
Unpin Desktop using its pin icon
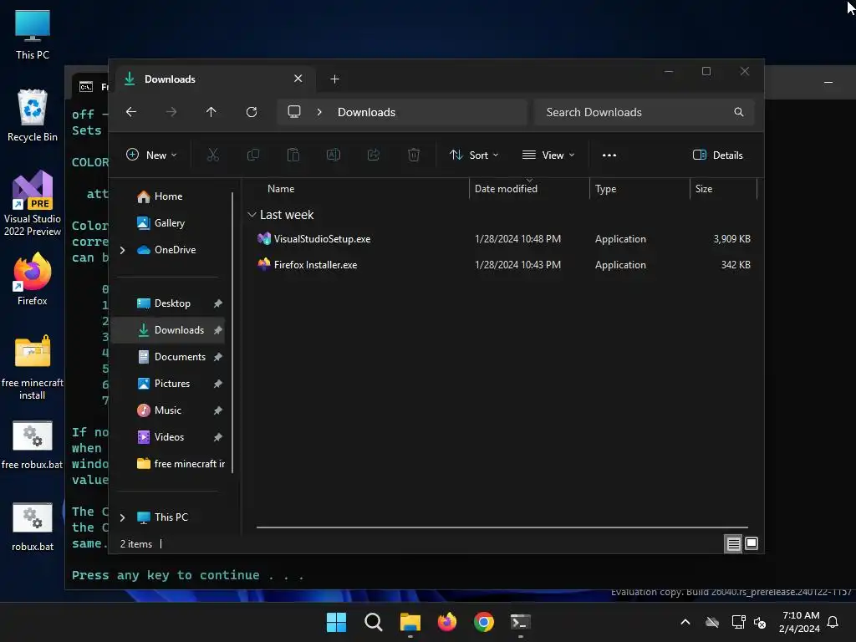coord(218,303)
